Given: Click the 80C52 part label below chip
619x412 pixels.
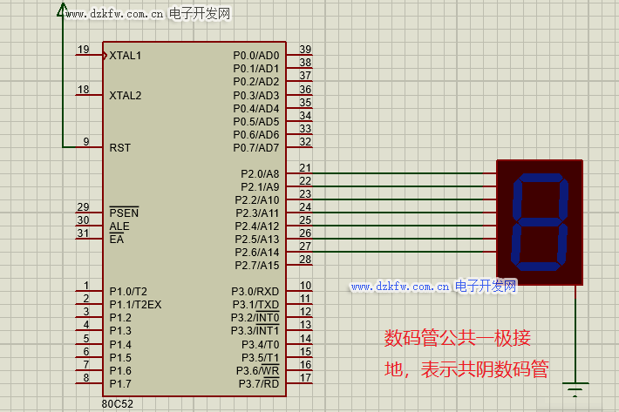Looking at the screenshot, I should 119,403.
